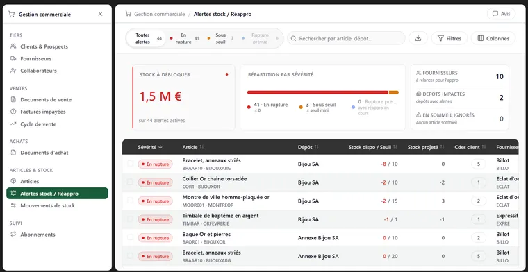Click the red En rupture severity bar segment
The width and height of the screenshot is (528, 272).
point(317,92)
